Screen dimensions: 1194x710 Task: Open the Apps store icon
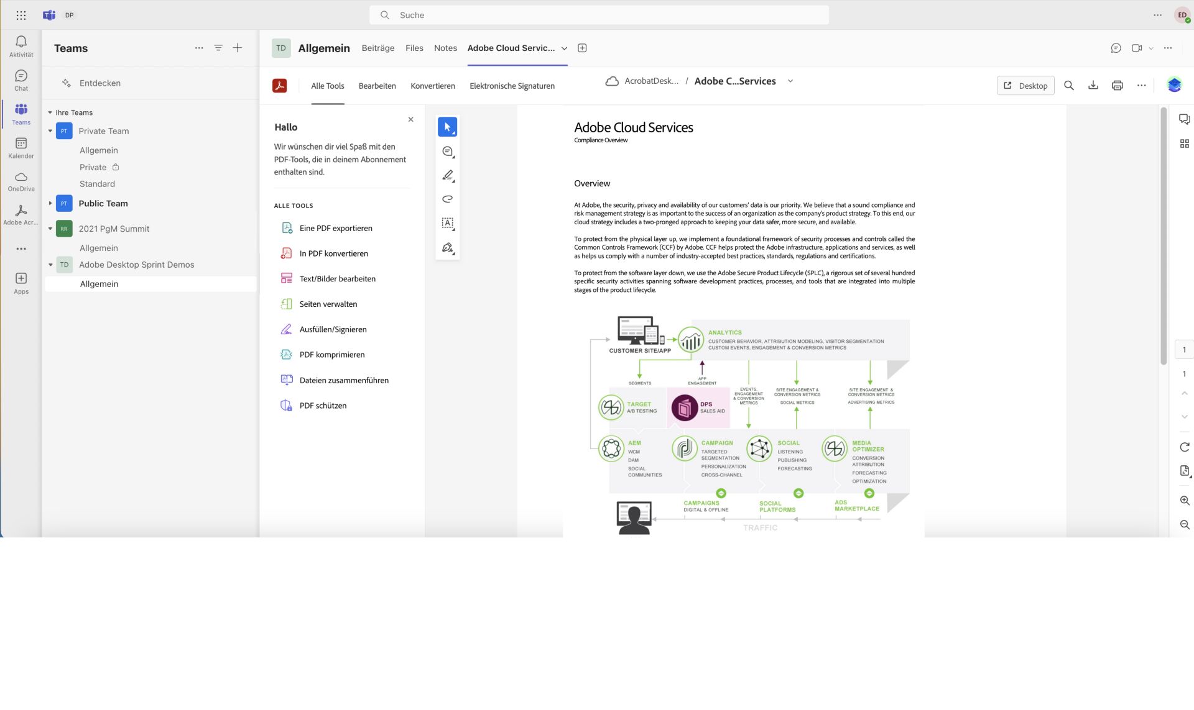[x=21, y=283]
